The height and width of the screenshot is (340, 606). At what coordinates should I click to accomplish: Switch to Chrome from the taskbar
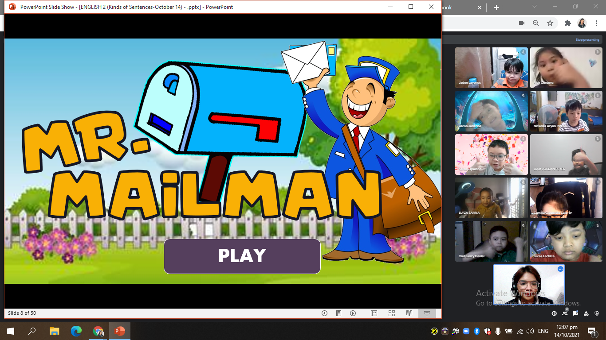pyautogui.click(x=98, y=331)
